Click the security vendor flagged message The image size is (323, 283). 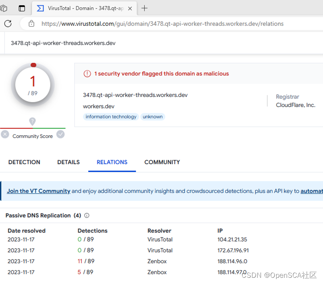coord(161,74)
